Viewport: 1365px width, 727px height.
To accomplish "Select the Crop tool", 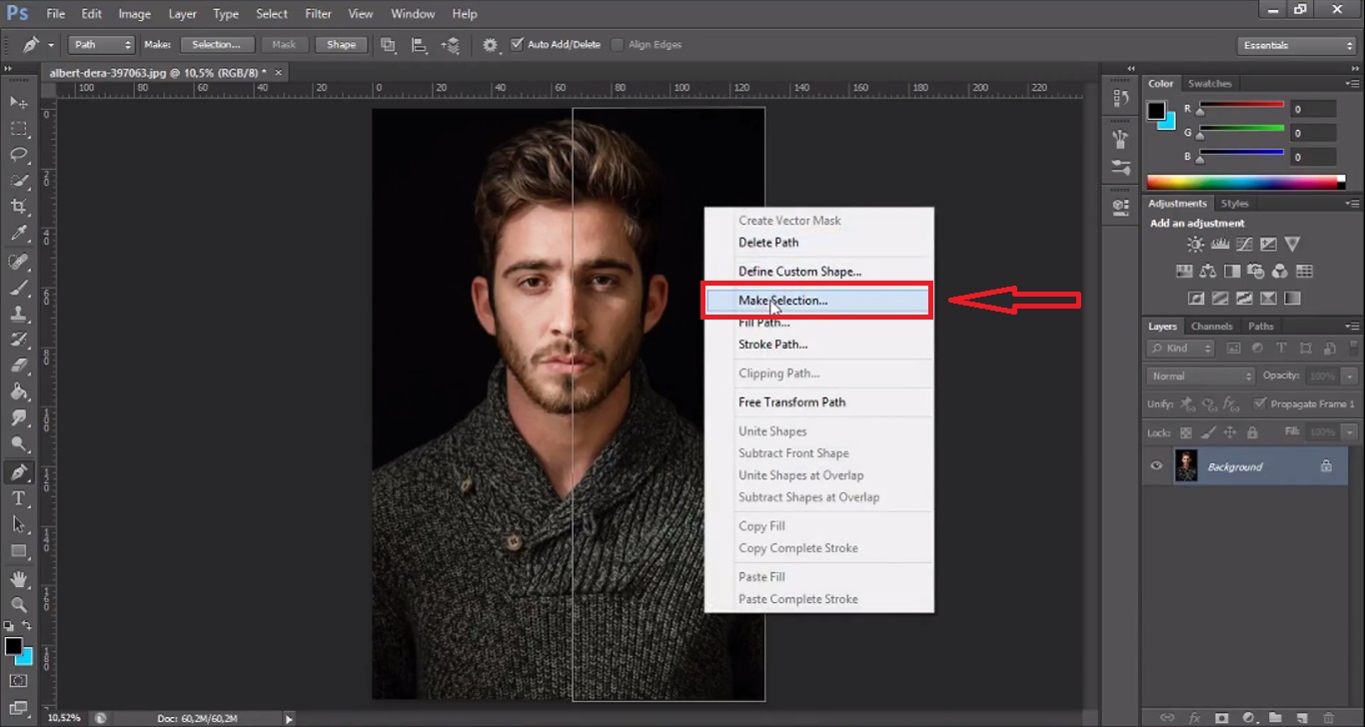I will pos(19,207).
